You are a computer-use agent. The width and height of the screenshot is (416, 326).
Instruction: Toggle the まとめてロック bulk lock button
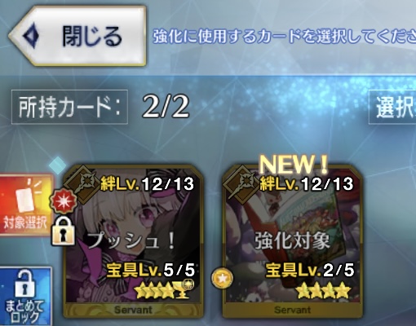26,296
